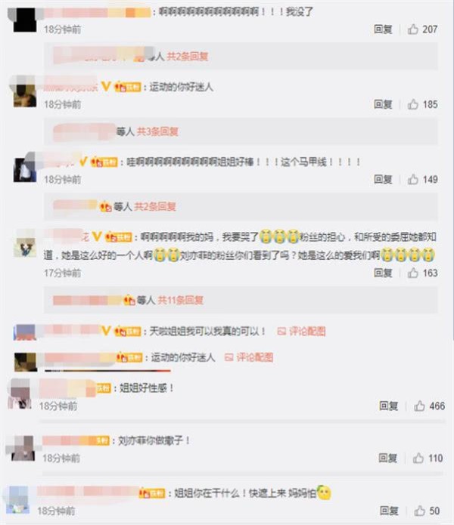The height and width of the screenshot is (525, 454).
Task: Reply to the 运动的你好迷人 comment with 185 likes
Action: coord(383,104)
